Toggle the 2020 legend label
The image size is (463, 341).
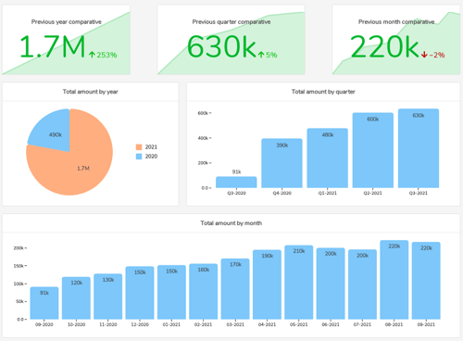(151, 157)
